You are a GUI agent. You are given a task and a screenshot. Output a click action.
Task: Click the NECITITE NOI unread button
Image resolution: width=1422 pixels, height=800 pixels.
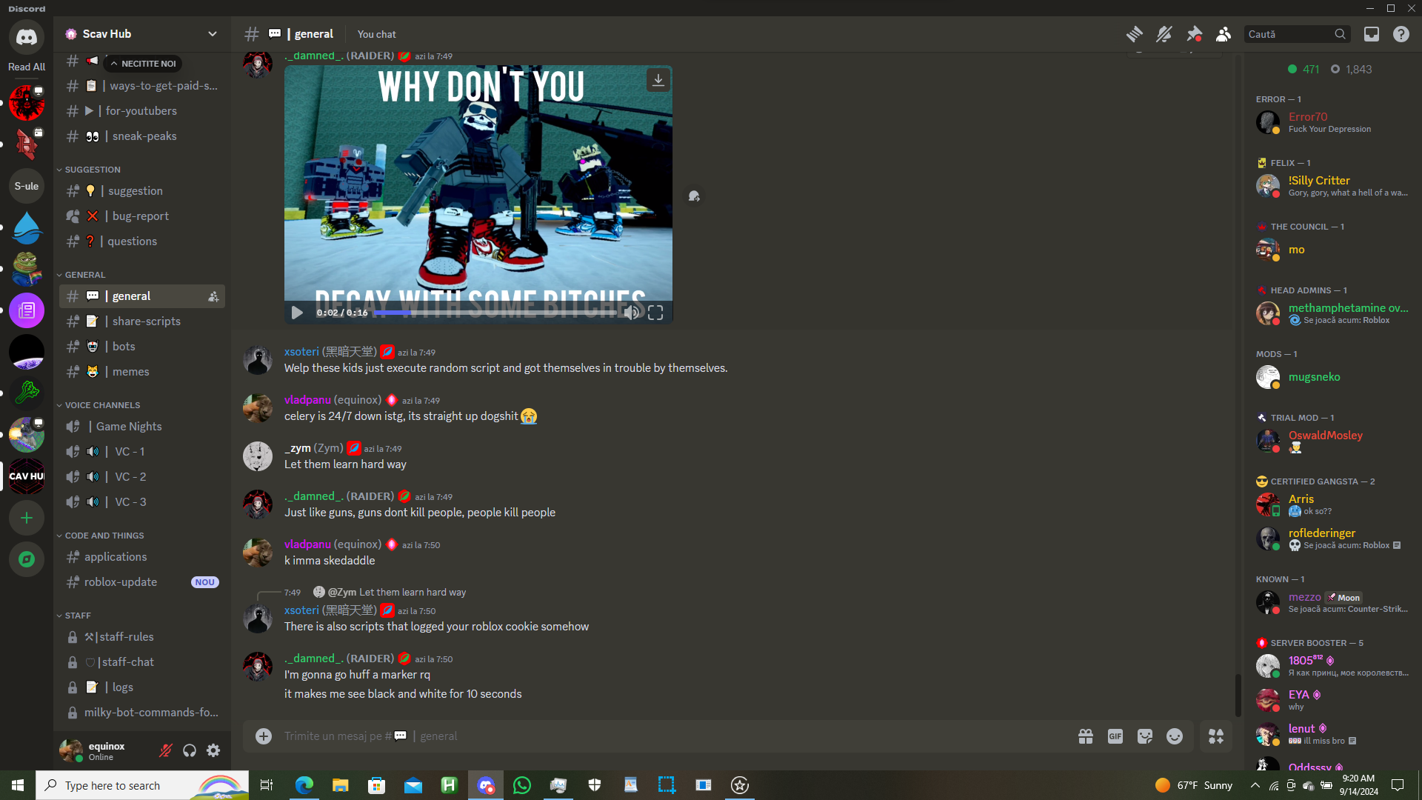tap(144, 64)
